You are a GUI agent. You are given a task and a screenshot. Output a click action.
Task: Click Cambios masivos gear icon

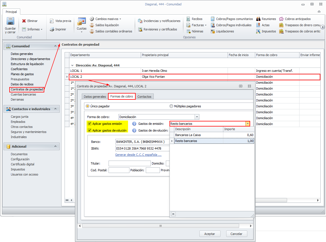pyautogui.click(x=92, y=19)
